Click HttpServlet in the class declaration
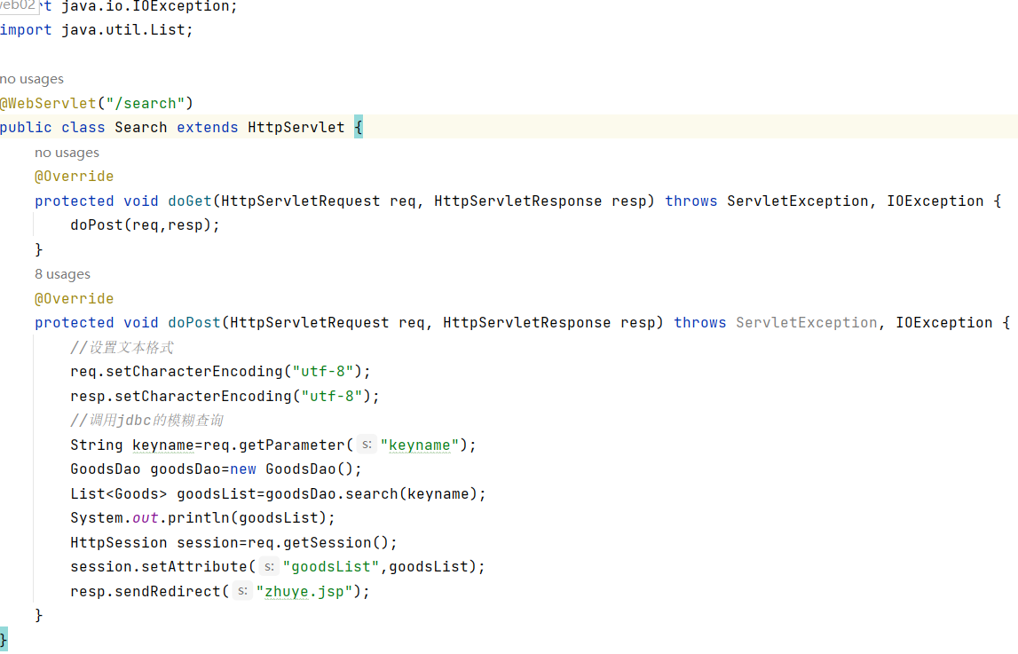 click(296, 128)
